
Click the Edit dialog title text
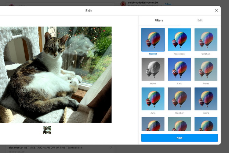[89, 11]
